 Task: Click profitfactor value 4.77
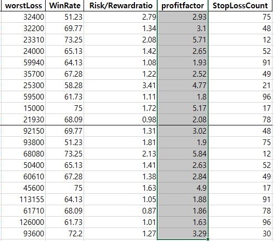tap(183, 86)
